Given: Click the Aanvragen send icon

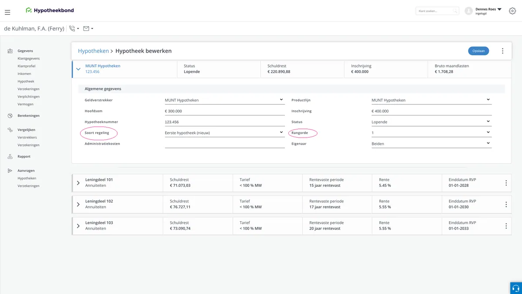Looking at the screenshot, I should pos(10,171).
